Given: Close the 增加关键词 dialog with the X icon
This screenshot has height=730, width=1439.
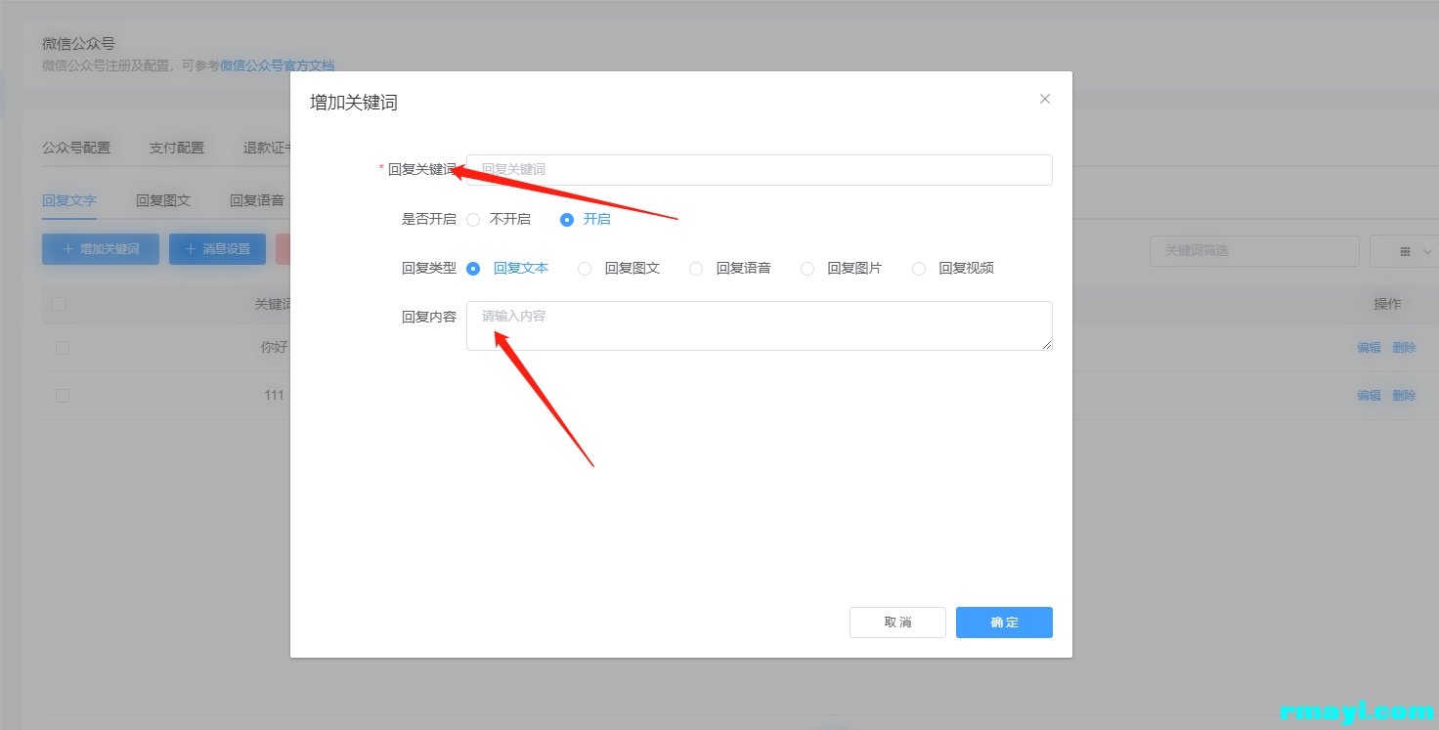Looking at the screenshot, I should [x=1044, y=99].
